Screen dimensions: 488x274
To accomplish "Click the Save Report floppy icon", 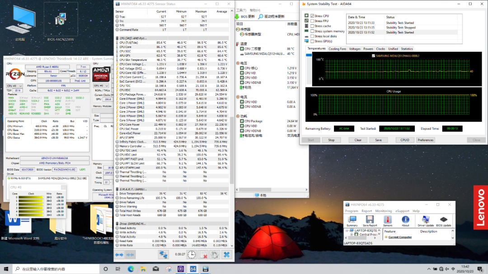I will [x=370, y=220].
